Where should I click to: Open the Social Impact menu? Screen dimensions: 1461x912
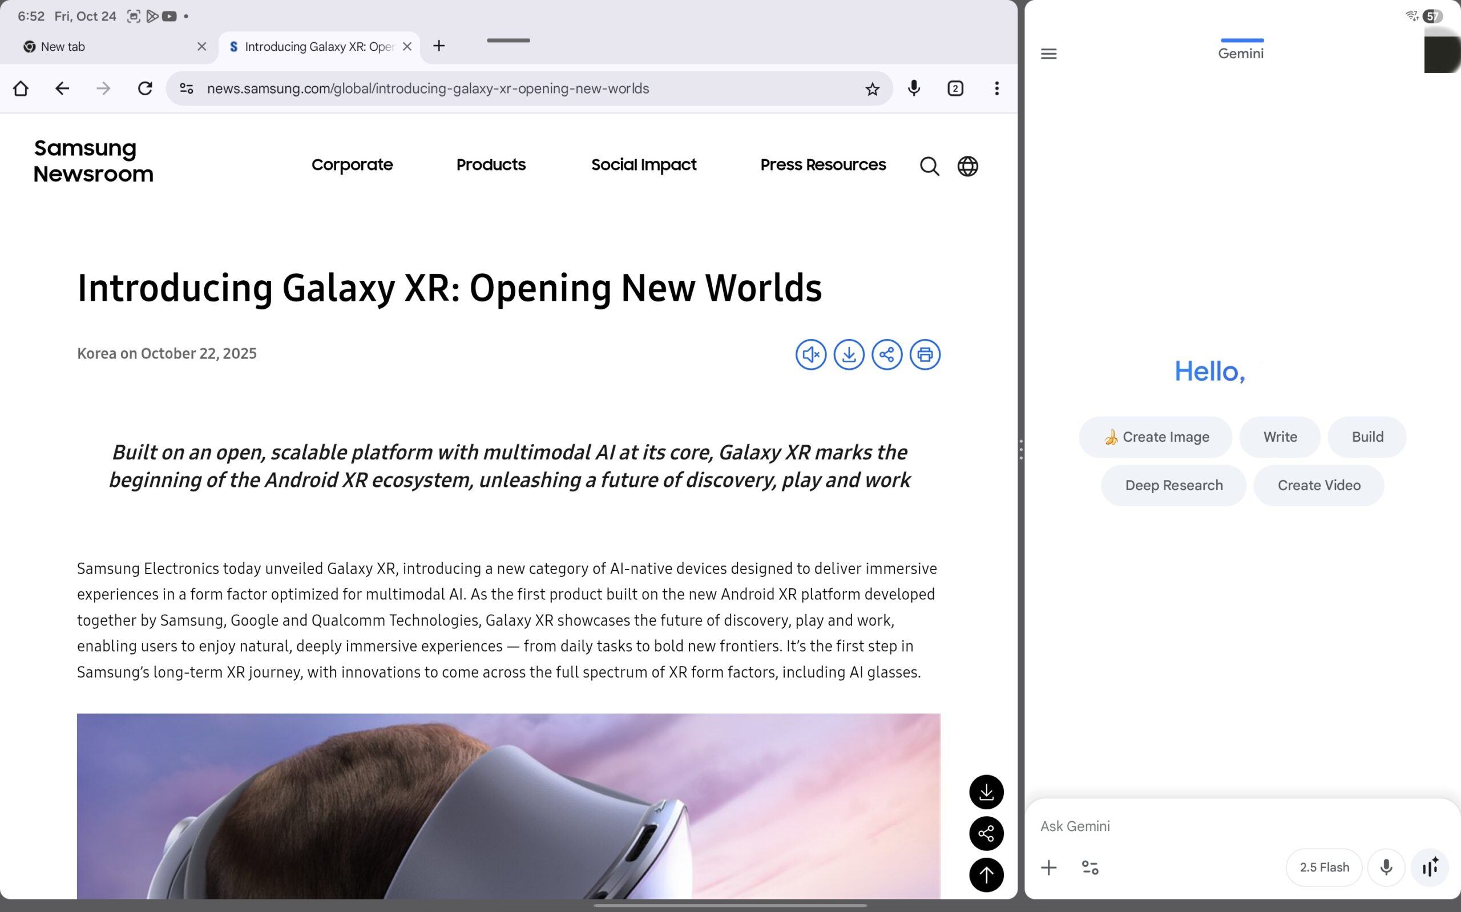(643, 165)
